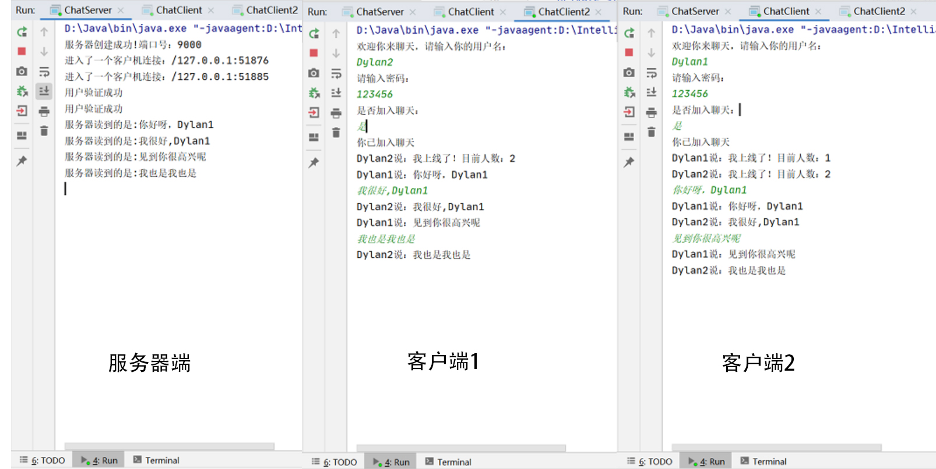This screenshot has height=469, width=936.
Task: Rerun the program in the 客户端2 panel
Action: coord(629,33)
